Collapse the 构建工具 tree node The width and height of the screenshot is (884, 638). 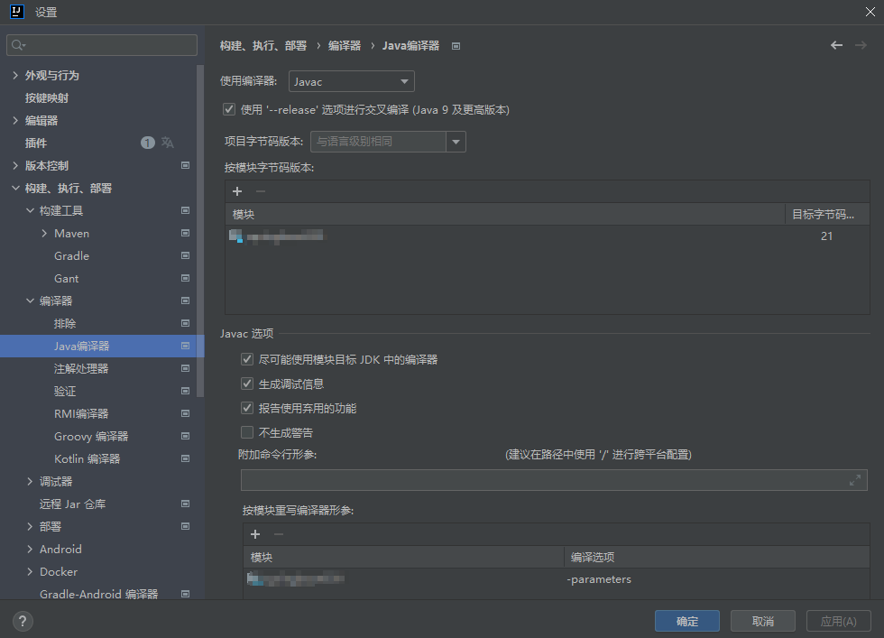tap(30, 210)
